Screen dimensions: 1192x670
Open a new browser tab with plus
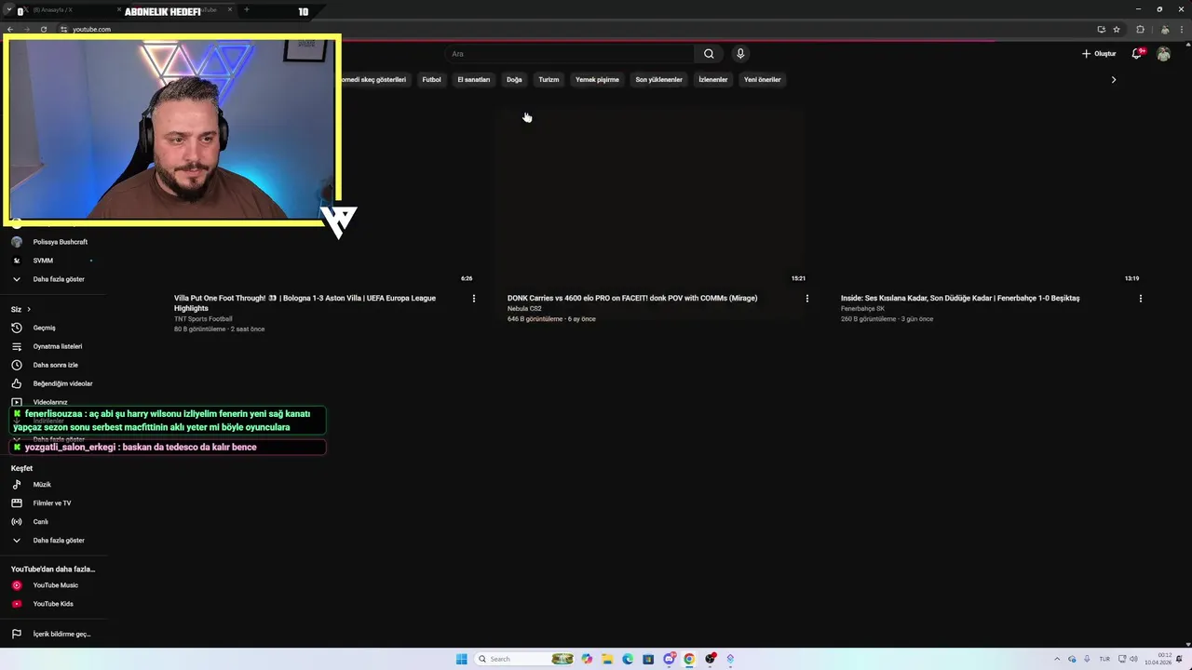pos(246,10)
